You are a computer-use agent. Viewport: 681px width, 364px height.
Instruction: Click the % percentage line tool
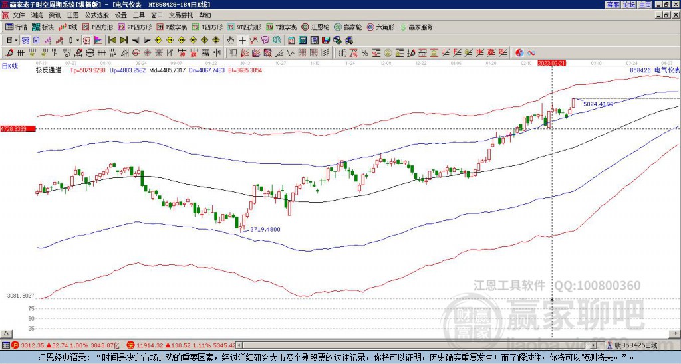[x=365, y=53]
